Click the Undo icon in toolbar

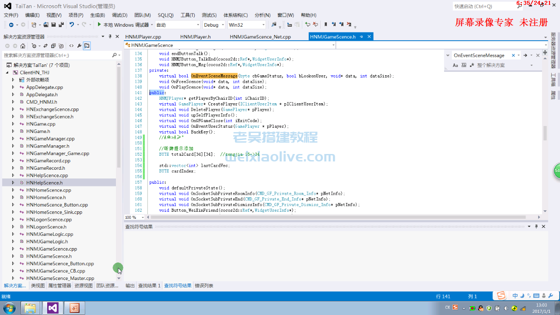(x=72, y=25)
